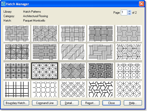Increase page number with up arrow
Screen dimensions: 147x111
(x=129, y=11)
